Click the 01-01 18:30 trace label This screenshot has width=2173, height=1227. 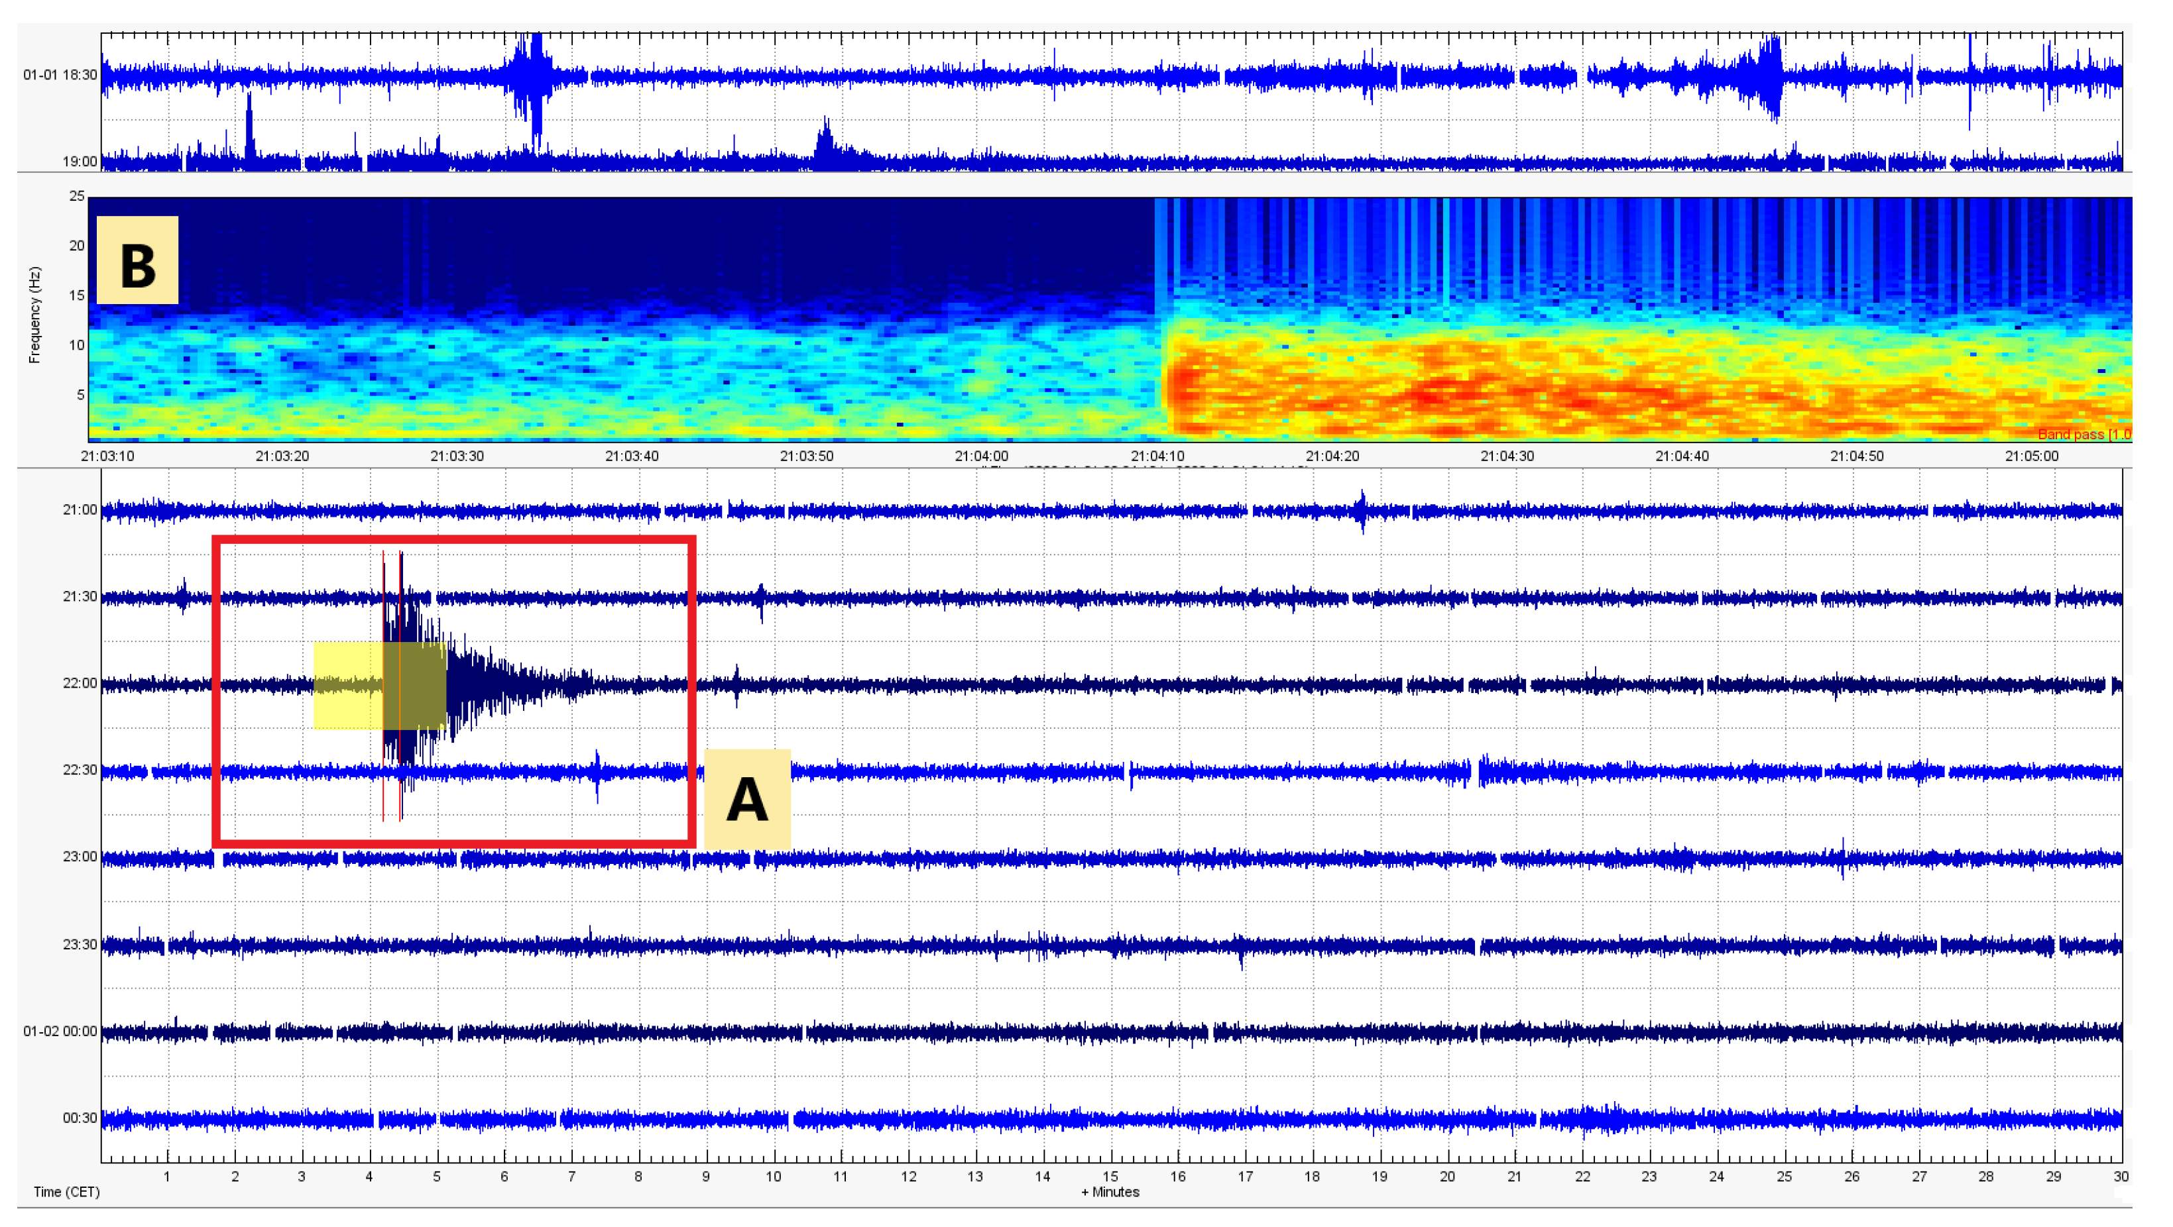pyautogui.click(x=60, y=75)
